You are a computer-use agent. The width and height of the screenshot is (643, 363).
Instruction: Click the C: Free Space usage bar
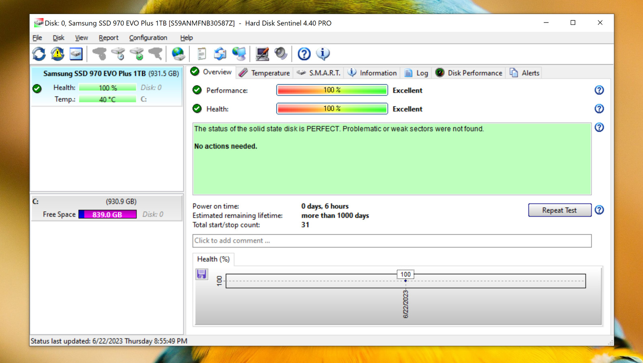pyautogui.click(x=107, y=214)
